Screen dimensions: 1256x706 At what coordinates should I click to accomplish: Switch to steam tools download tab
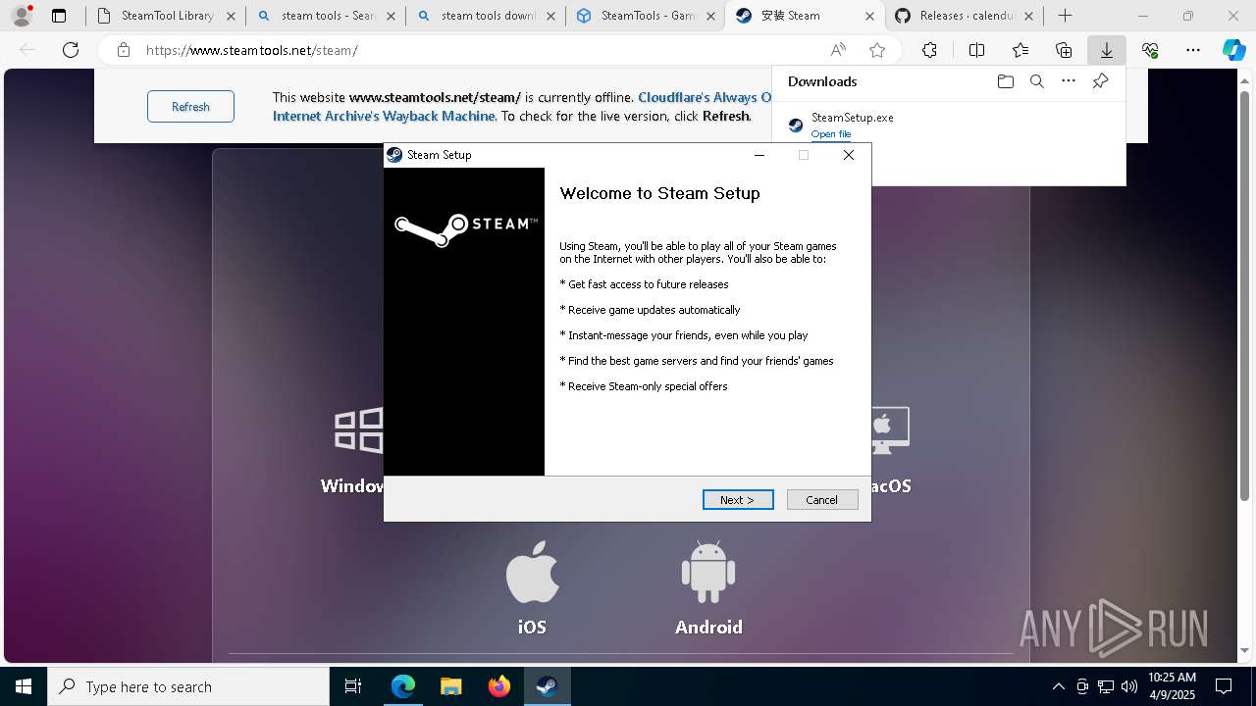tap(485, 16)
